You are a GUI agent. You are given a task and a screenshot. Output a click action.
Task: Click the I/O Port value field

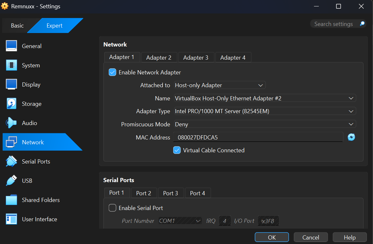coord(268,221)
